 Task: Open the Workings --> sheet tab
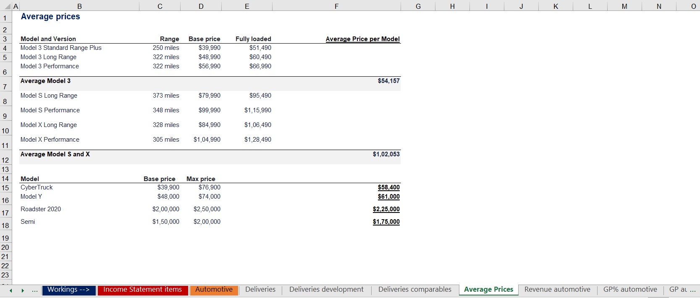click(68, 290)
